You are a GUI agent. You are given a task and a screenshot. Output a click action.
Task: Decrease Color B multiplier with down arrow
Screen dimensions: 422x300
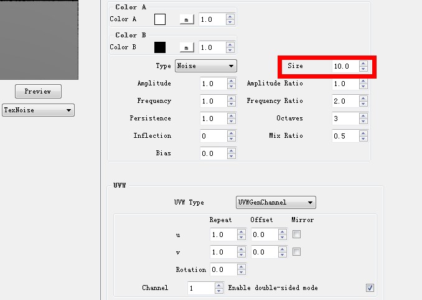point(230,50)
